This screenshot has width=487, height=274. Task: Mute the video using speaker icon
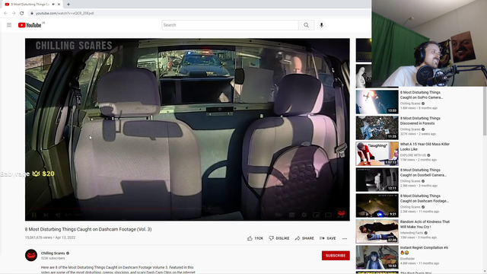[58, 215]
